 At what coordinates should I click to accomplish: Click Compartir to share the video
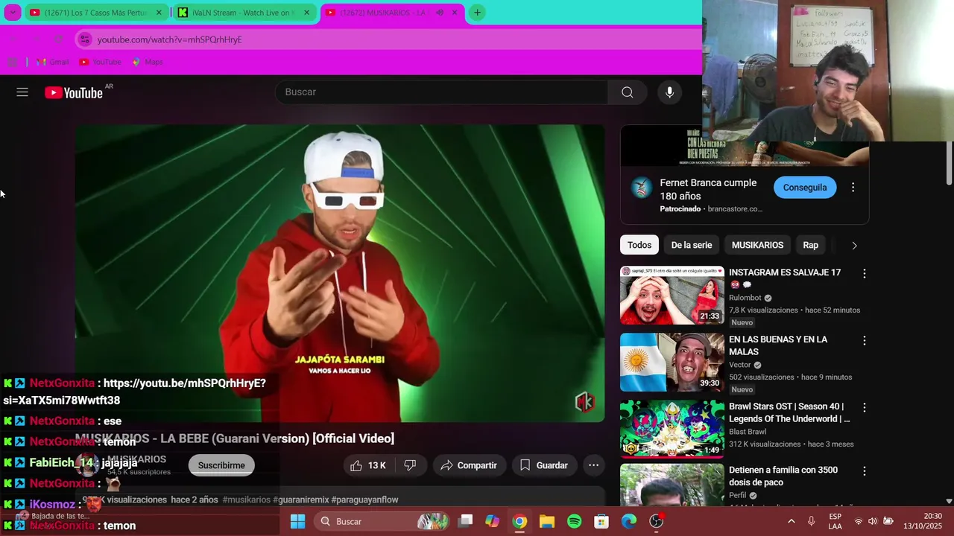pyautogui.click(x=469, y=465)
